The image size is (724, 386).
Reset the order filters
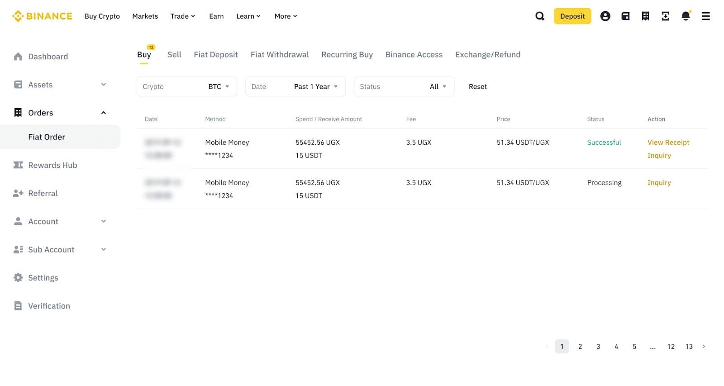477,86
